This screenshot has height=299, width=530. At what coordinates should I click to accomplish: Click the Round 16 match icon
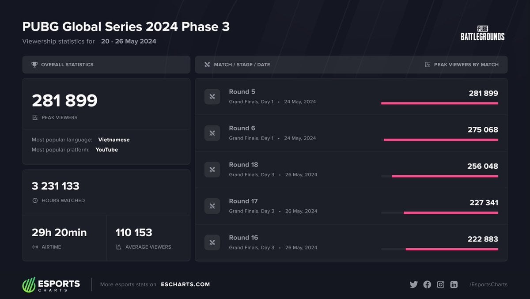pos(212,242)
